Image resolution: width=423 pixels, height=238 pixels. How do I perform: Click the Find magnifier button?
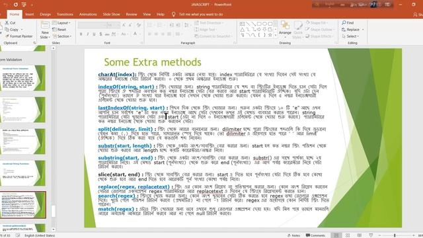click(x=348, y=22)
